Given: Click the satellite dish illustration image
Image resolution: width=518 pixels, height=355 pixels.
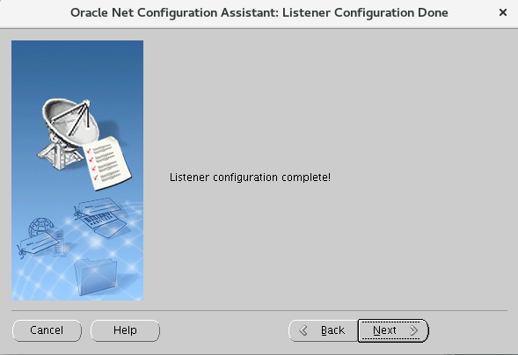Looking at the screenshot, I should (x=77, y=170).
